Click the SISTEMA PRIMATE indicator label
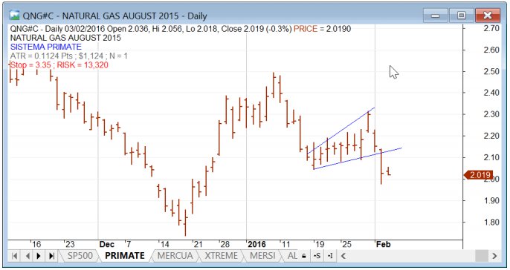This screenshot has width=510, height=270. pos(46,47)
